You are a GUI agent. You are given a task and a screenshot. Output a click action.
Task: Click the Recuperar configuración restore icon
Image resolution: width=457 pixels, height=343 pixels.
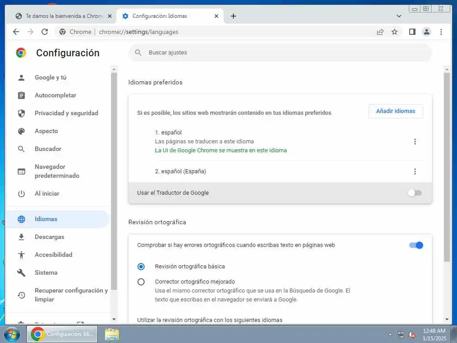pos(21,295)
